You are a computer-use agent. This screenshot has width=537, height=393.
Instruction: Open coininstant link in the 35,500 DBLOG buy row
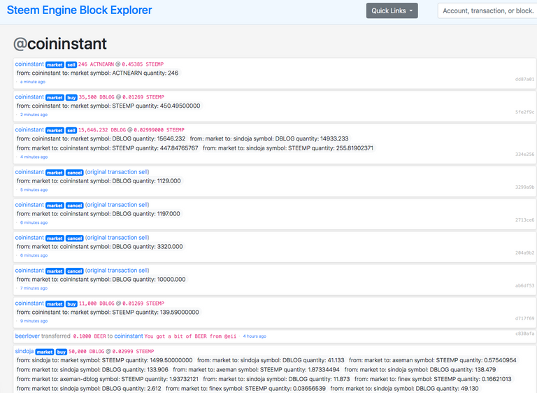[x=29, y=97]
